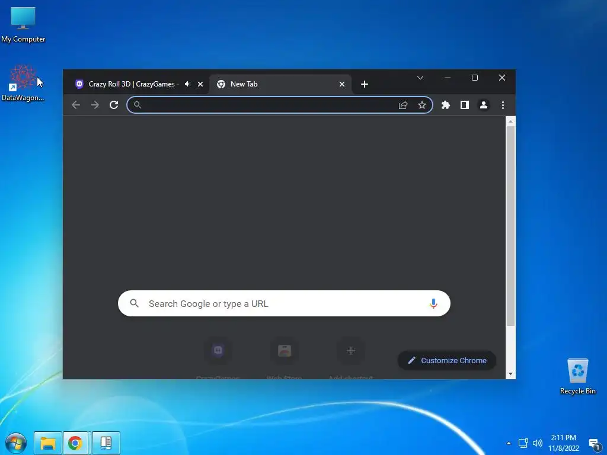Open Customize Chrome
Image resolution: width=607 pixels, height=455 pixels.
pos(447,361)
